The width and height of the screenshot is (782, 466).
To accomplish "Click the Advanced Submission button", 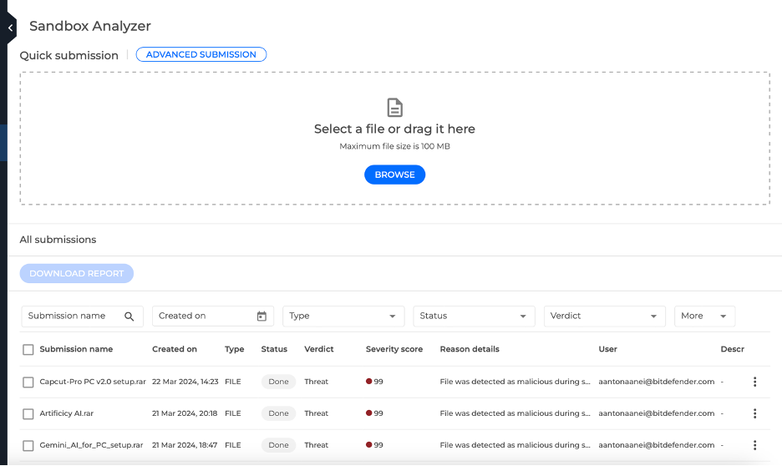I will (201, 55).
